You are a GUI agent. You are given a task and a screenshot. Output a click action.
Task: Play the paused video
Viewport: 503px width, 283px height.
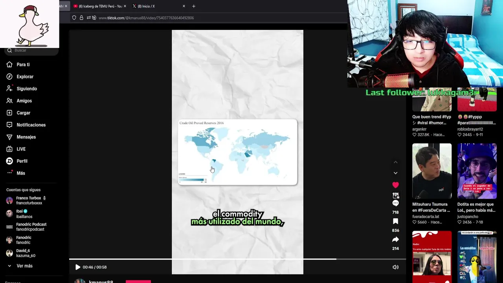click(x=77, y=267)
